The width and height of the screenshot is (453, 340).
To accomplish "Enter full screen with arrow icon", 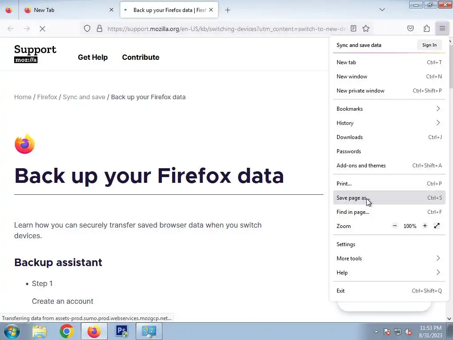I will coord(437,226).
